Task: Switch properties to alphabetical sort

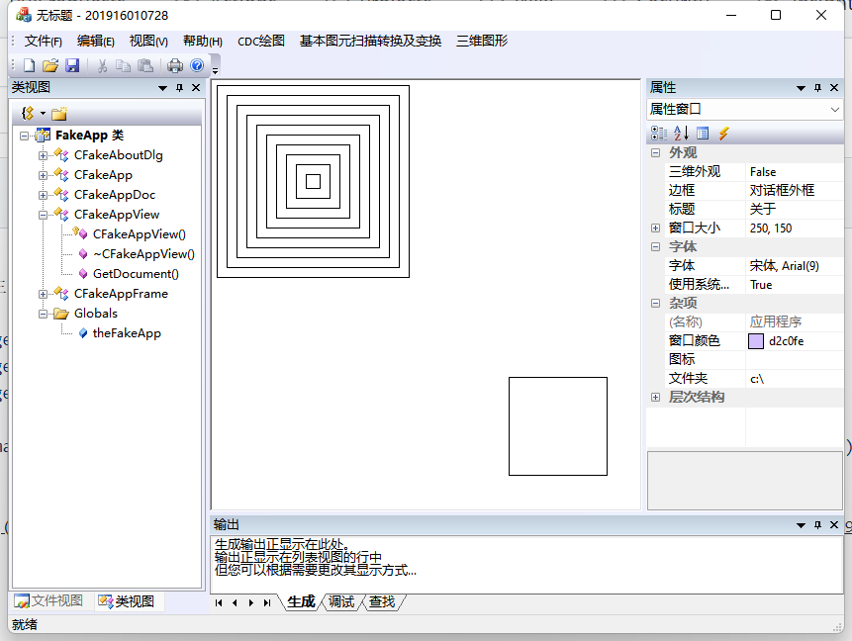Action: point(679,132)
